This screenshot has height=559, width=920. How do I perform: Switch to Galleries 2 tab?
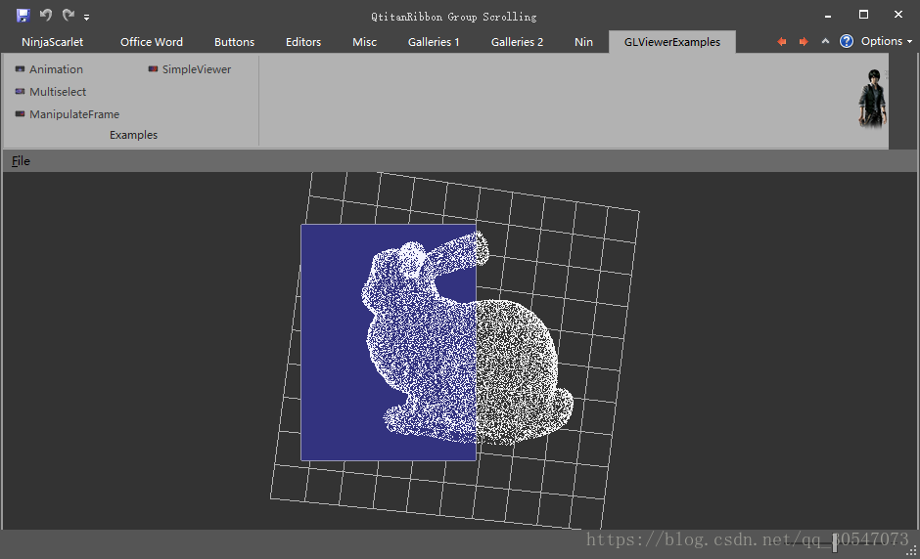coord(517,42)
